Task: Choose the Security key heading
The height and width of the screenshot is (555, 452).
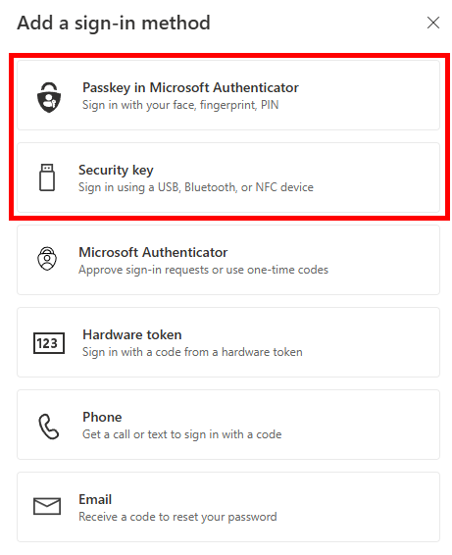Action: (116, 171)
